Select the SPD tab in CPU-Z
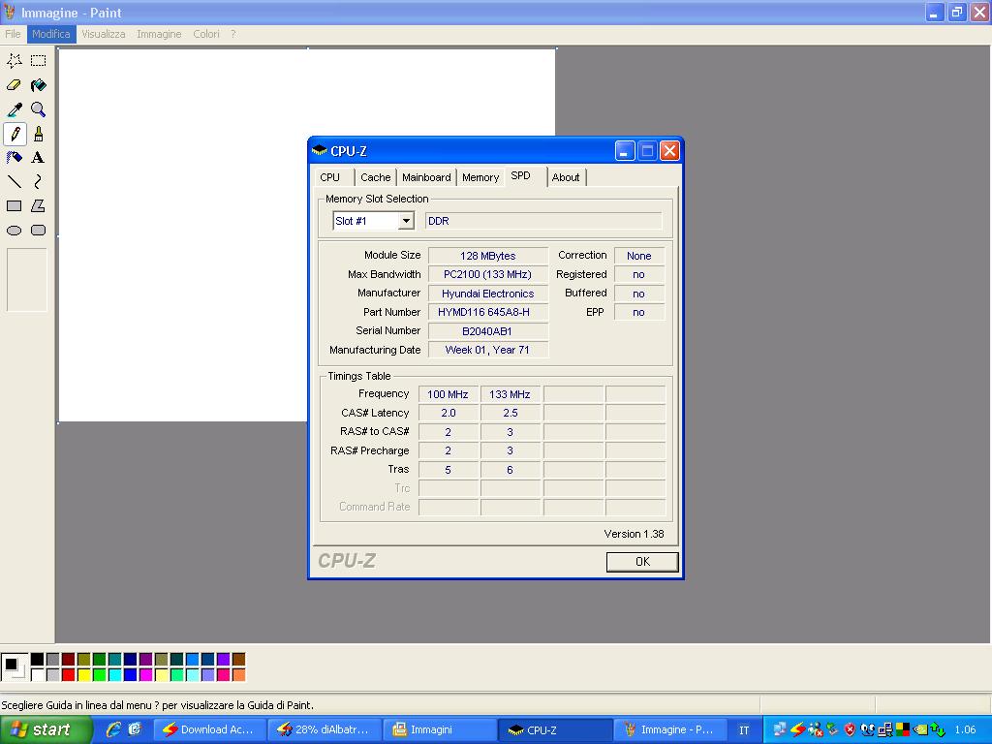 (521, 176)
